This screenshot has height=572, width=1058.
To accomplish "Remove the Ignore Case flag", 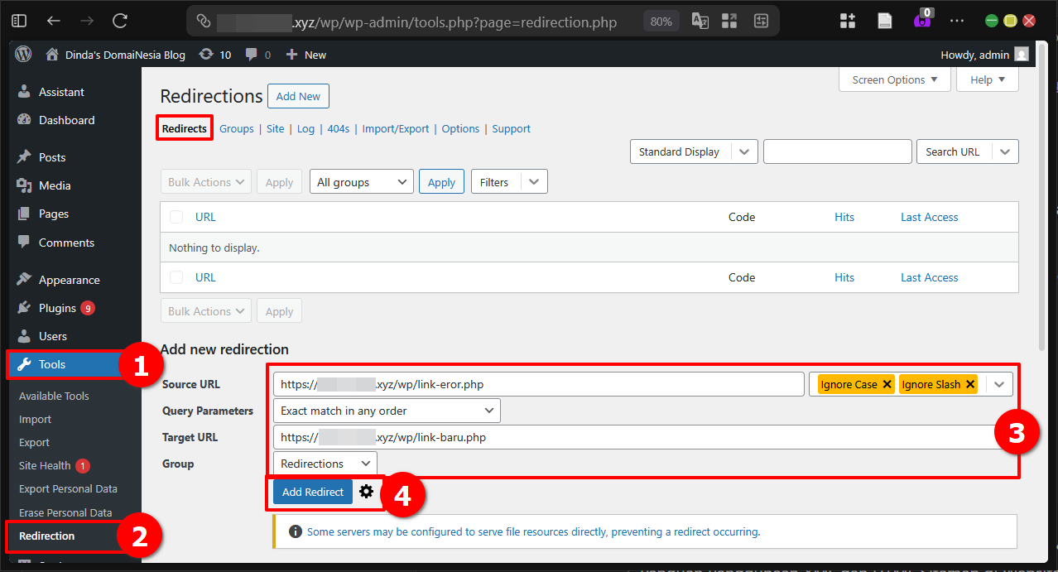I will tap(887, 384).
